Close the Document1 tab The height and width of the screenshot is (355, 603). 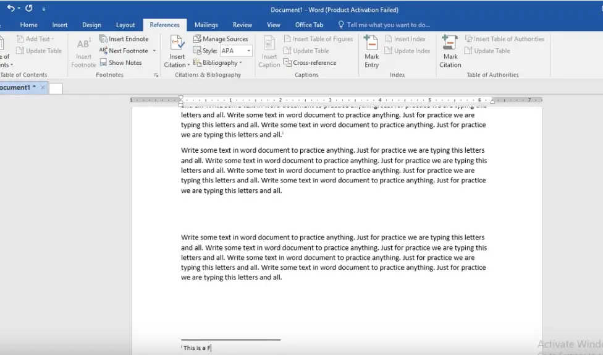43,87
